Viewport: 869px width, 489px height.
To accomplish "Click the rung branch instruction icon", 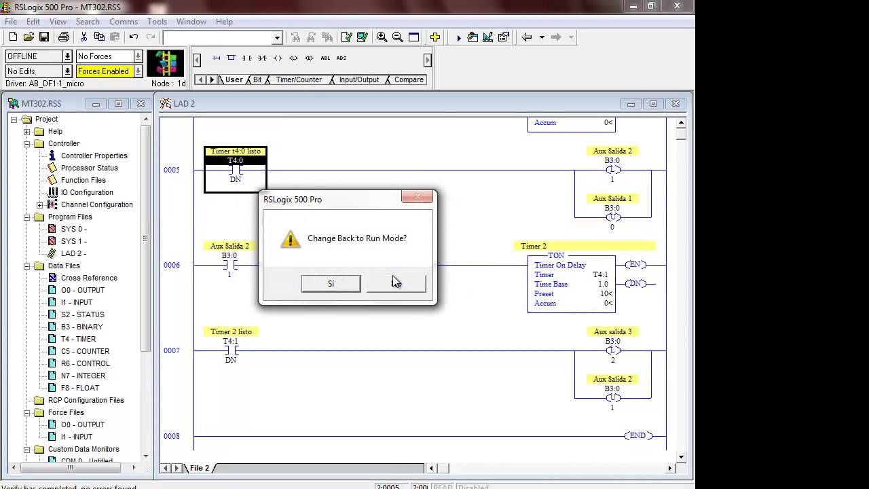I will click(231, 58).
